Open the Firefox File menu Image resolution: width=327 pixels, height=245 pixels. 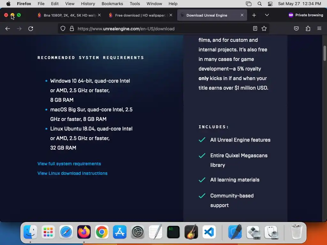[41, 4]
